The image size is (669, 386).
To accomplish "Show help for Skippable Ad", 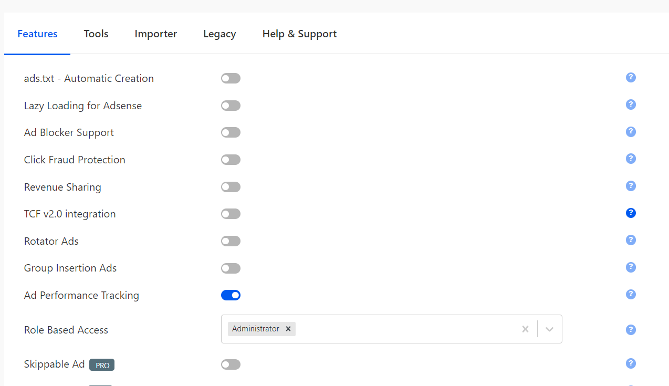I will (x=631, y=363).
